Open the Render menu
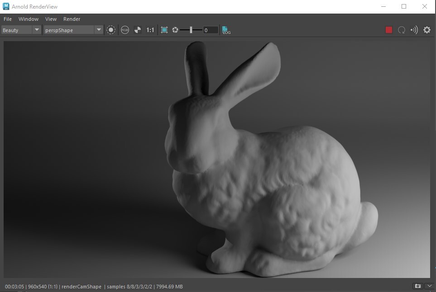Viewport: 436px width, 292px height. point(72,19)
